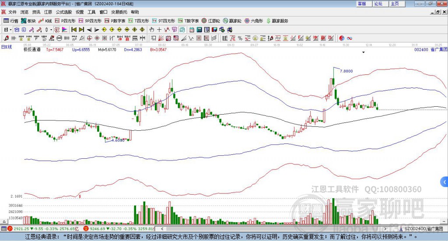
Task: Select the Gann fan lines tool
Action: (161, 38)
